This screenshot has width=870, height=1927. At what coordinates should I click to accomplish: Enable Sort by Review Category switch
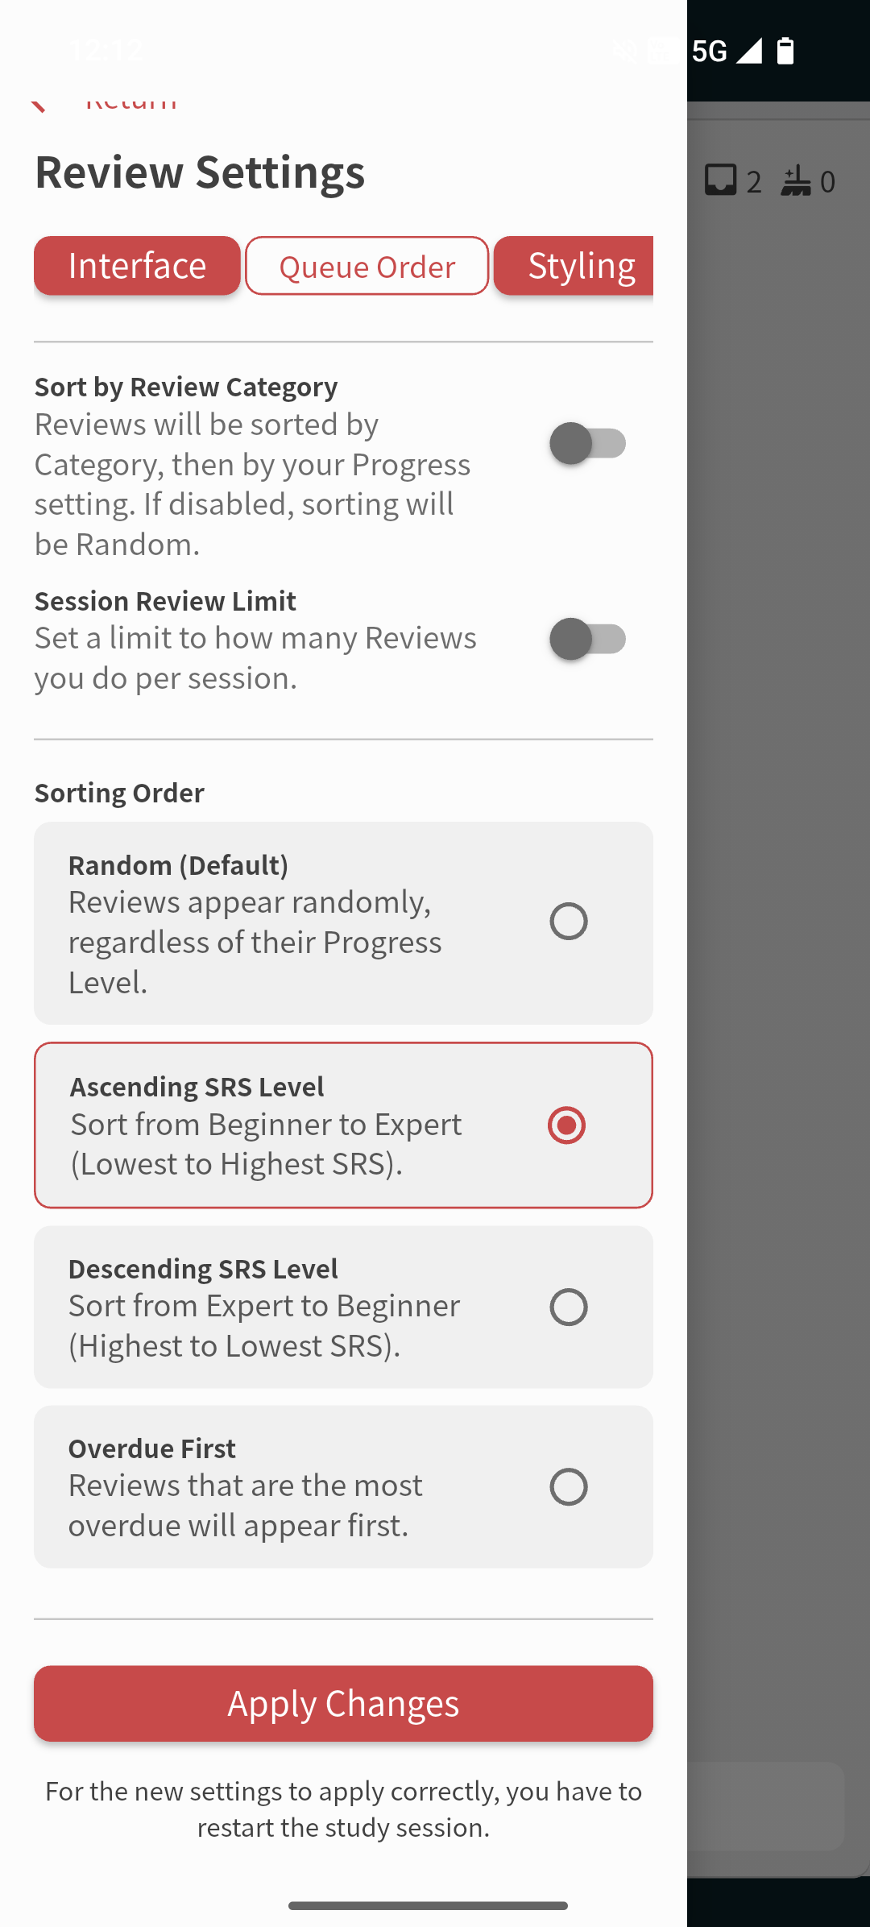click(x=588, y=444)
